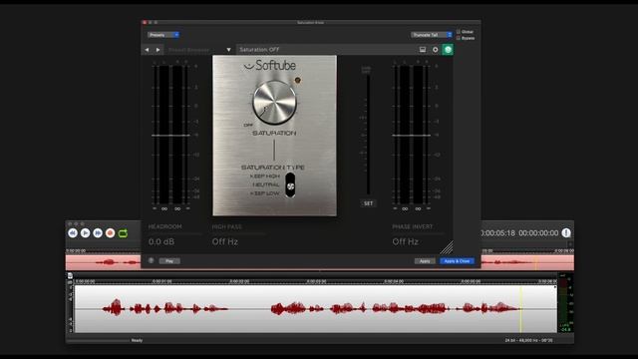The image size is (638, 359).
Task: Enable the Global checkbox
Action: [x=459, y=31]
